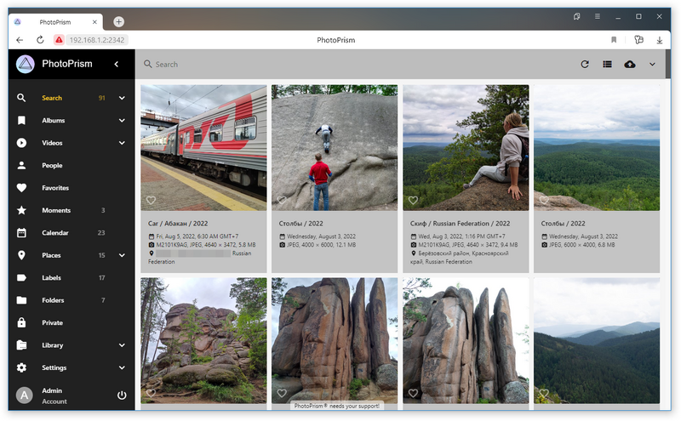The width and height of the screenshot is (681, 421).
Task: Expand the Videos submenu chevron
Action: pyautogui.click(x=122, y=143)
